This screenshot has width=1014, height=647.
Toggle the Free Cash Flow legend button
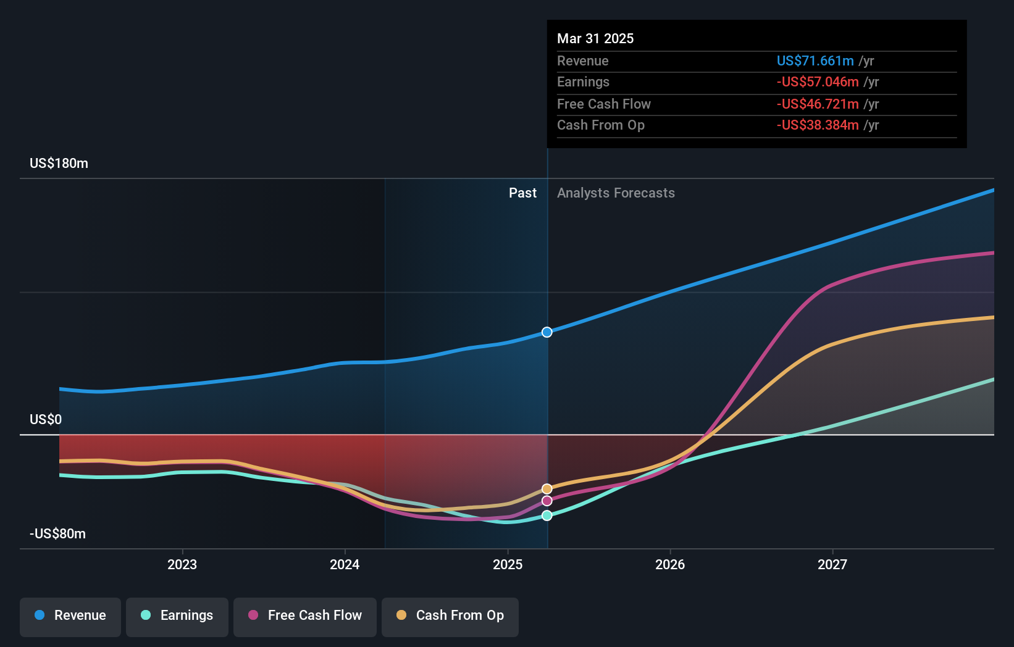(x=305, y=617)
